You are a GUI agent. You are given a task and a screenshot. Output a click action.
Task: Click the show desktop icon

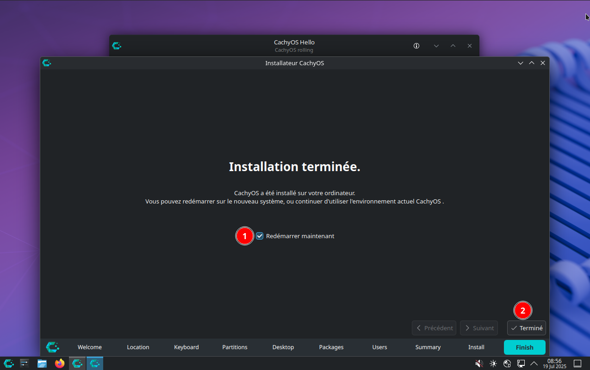pos(578,364)
